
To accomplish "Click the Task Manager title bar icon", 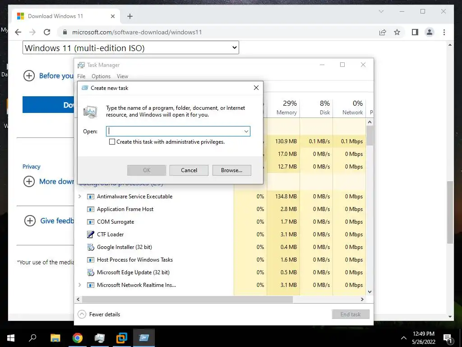I will 81,65.
